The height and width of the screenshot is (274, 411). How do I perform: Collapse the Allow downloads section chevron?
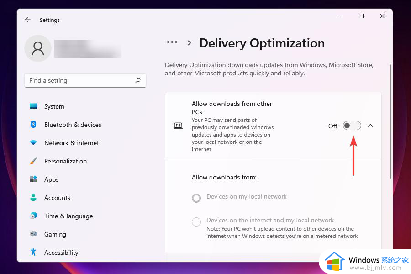(370, 126)
